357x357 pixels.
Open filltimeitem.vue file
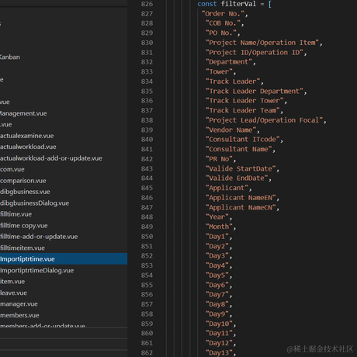23,248
